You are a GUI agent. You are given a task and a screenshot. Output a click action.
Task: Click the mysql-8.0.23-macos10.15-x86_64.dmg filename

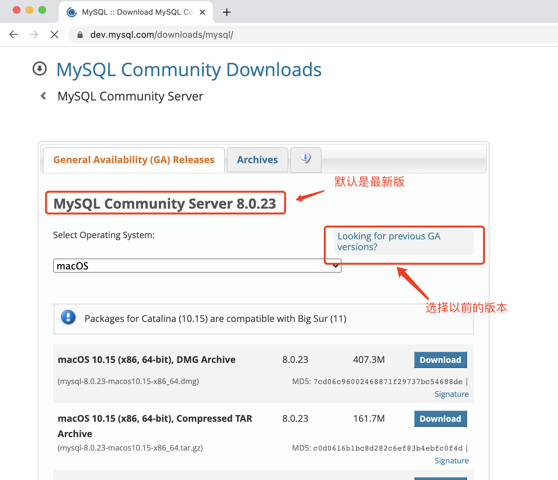128,381
